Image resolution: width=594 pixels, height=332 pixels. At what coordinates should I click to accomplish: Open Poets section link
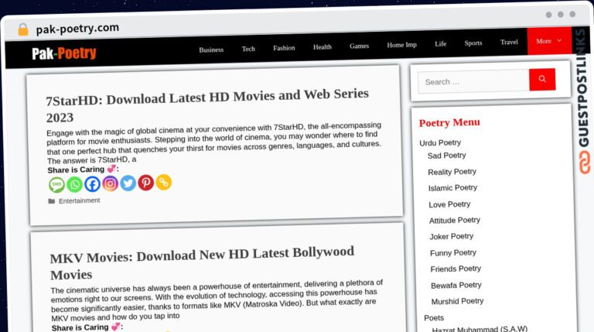[x=434, y=318]
